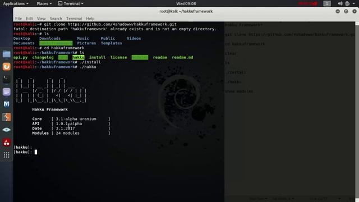Click the terminal title 'root@kali: ~/hakkuframework'
Viewport: 359px width, 202px height.
[186, 11]
